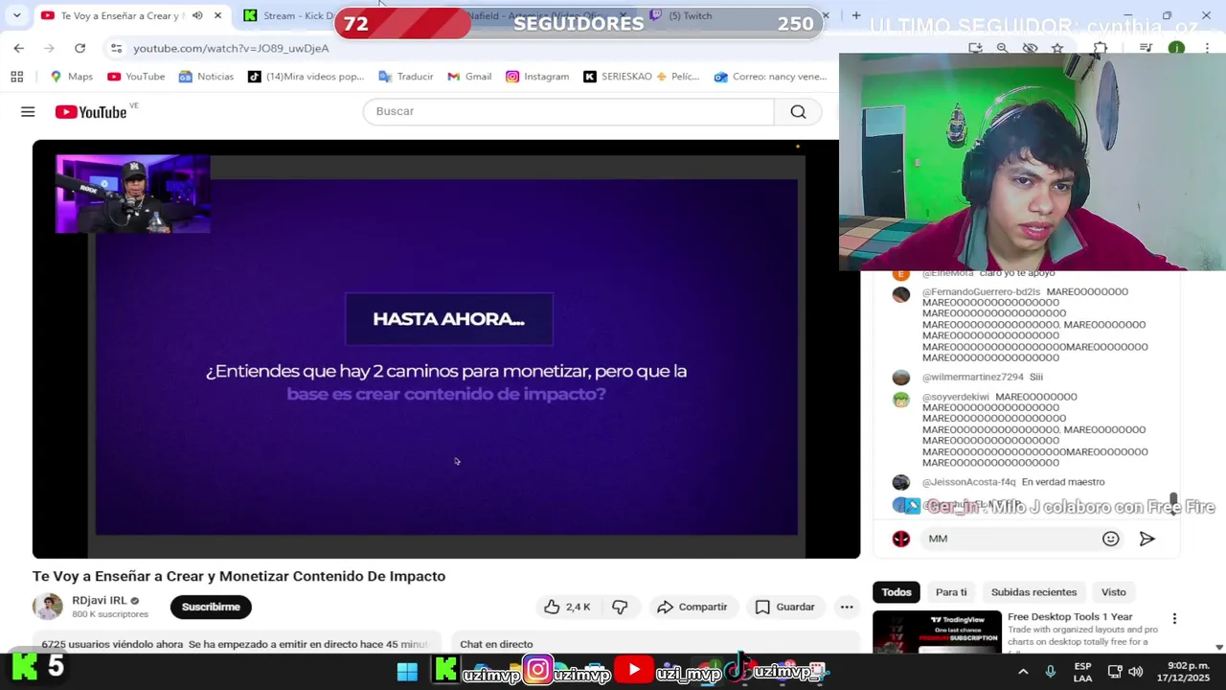
Task: Click the address bar URL
Action: click(x=231, y=48)
